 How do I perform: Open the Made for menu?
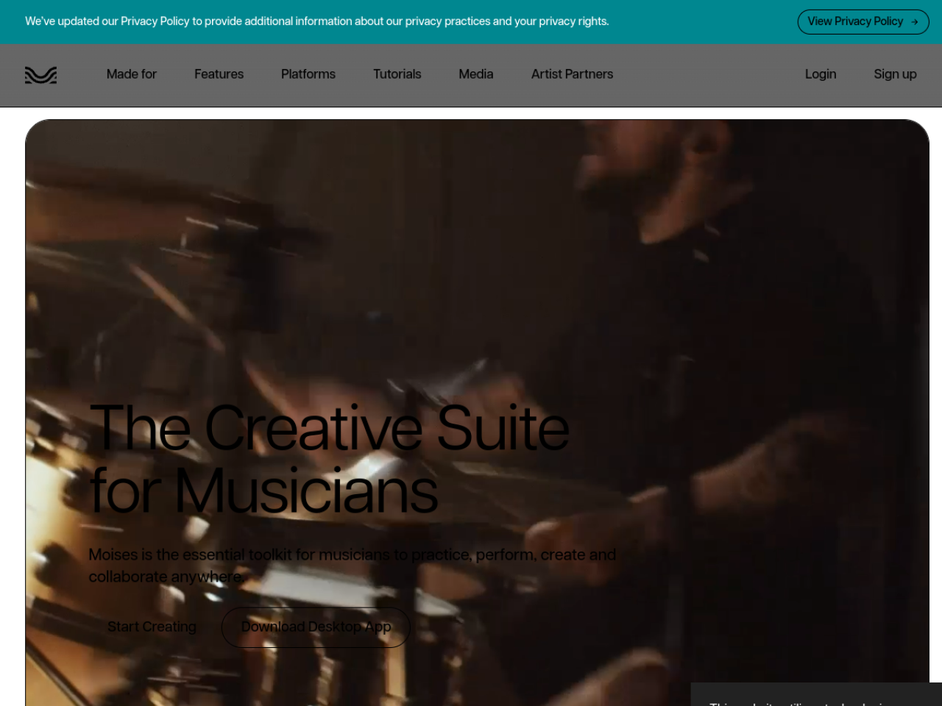coord(132,74)
